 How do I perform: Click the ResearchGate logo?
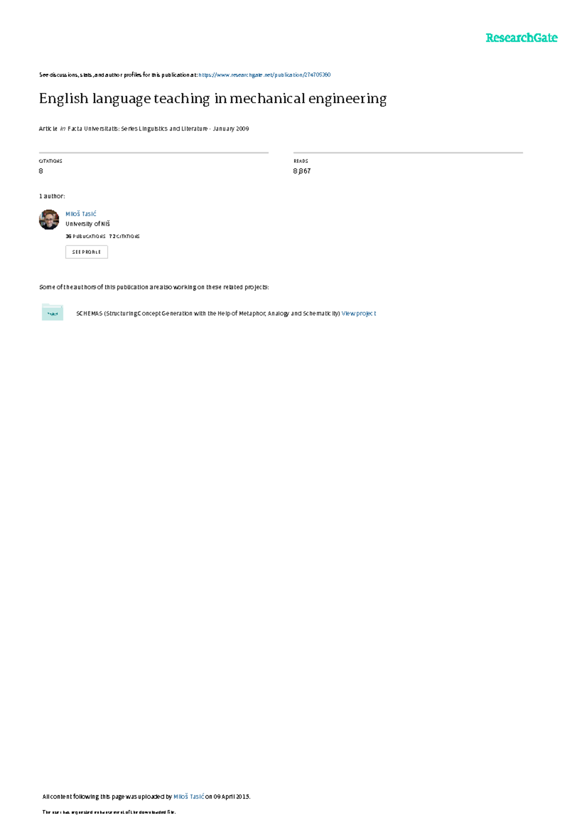[521, 38]
